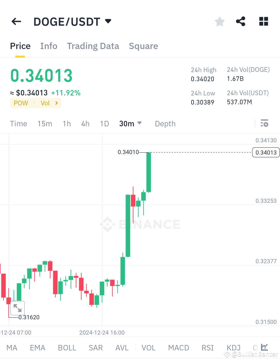Image resolution: width=280 pixels, height=360 pixels.
Task: Open the Square tab
Action: [143, 46]
